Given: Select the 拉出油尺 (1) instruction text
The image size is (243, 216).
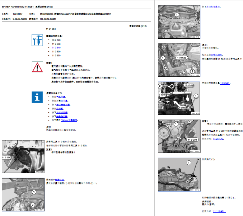Looking at the screenshot, I should [209, 159].
